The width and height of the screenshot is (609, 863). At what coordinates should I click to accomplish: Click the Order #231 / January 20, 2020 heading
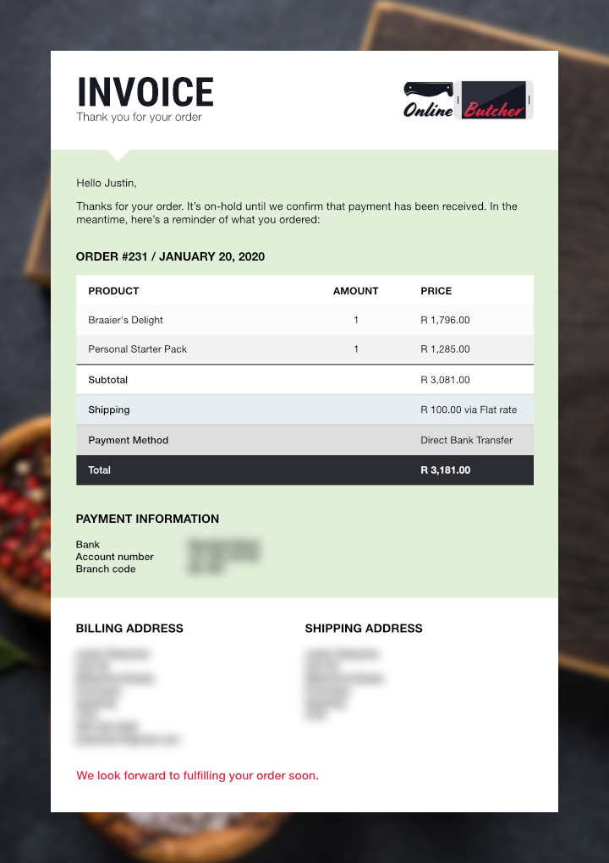point(170,256)
